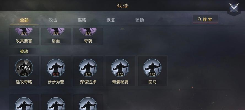This screenshot has width=245, height=110.
Task: Click the 被动 category label
Action: pyautogui.click(x=24, y=51)
